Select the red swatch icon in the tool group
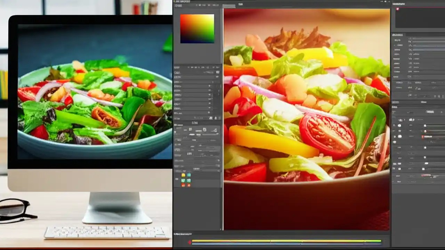Image resolution: width=445 pixels, height=250 pixels. pos(183,185)
